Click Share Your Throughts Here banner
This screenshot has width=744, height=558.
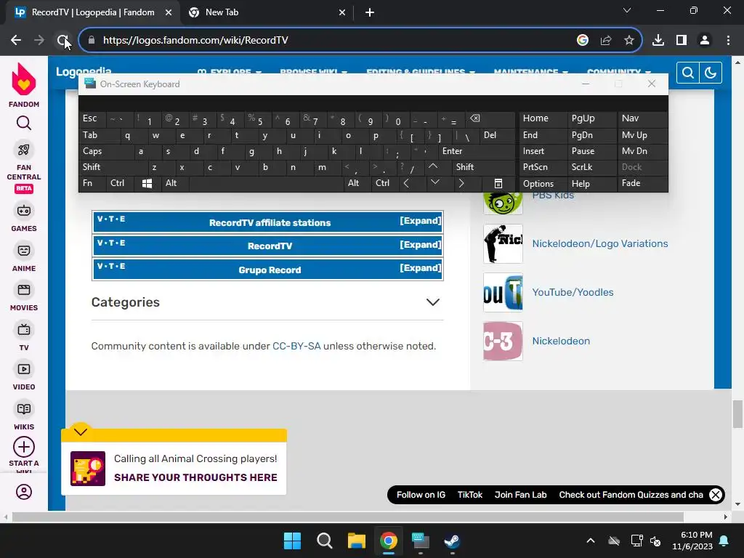(195, 477)
